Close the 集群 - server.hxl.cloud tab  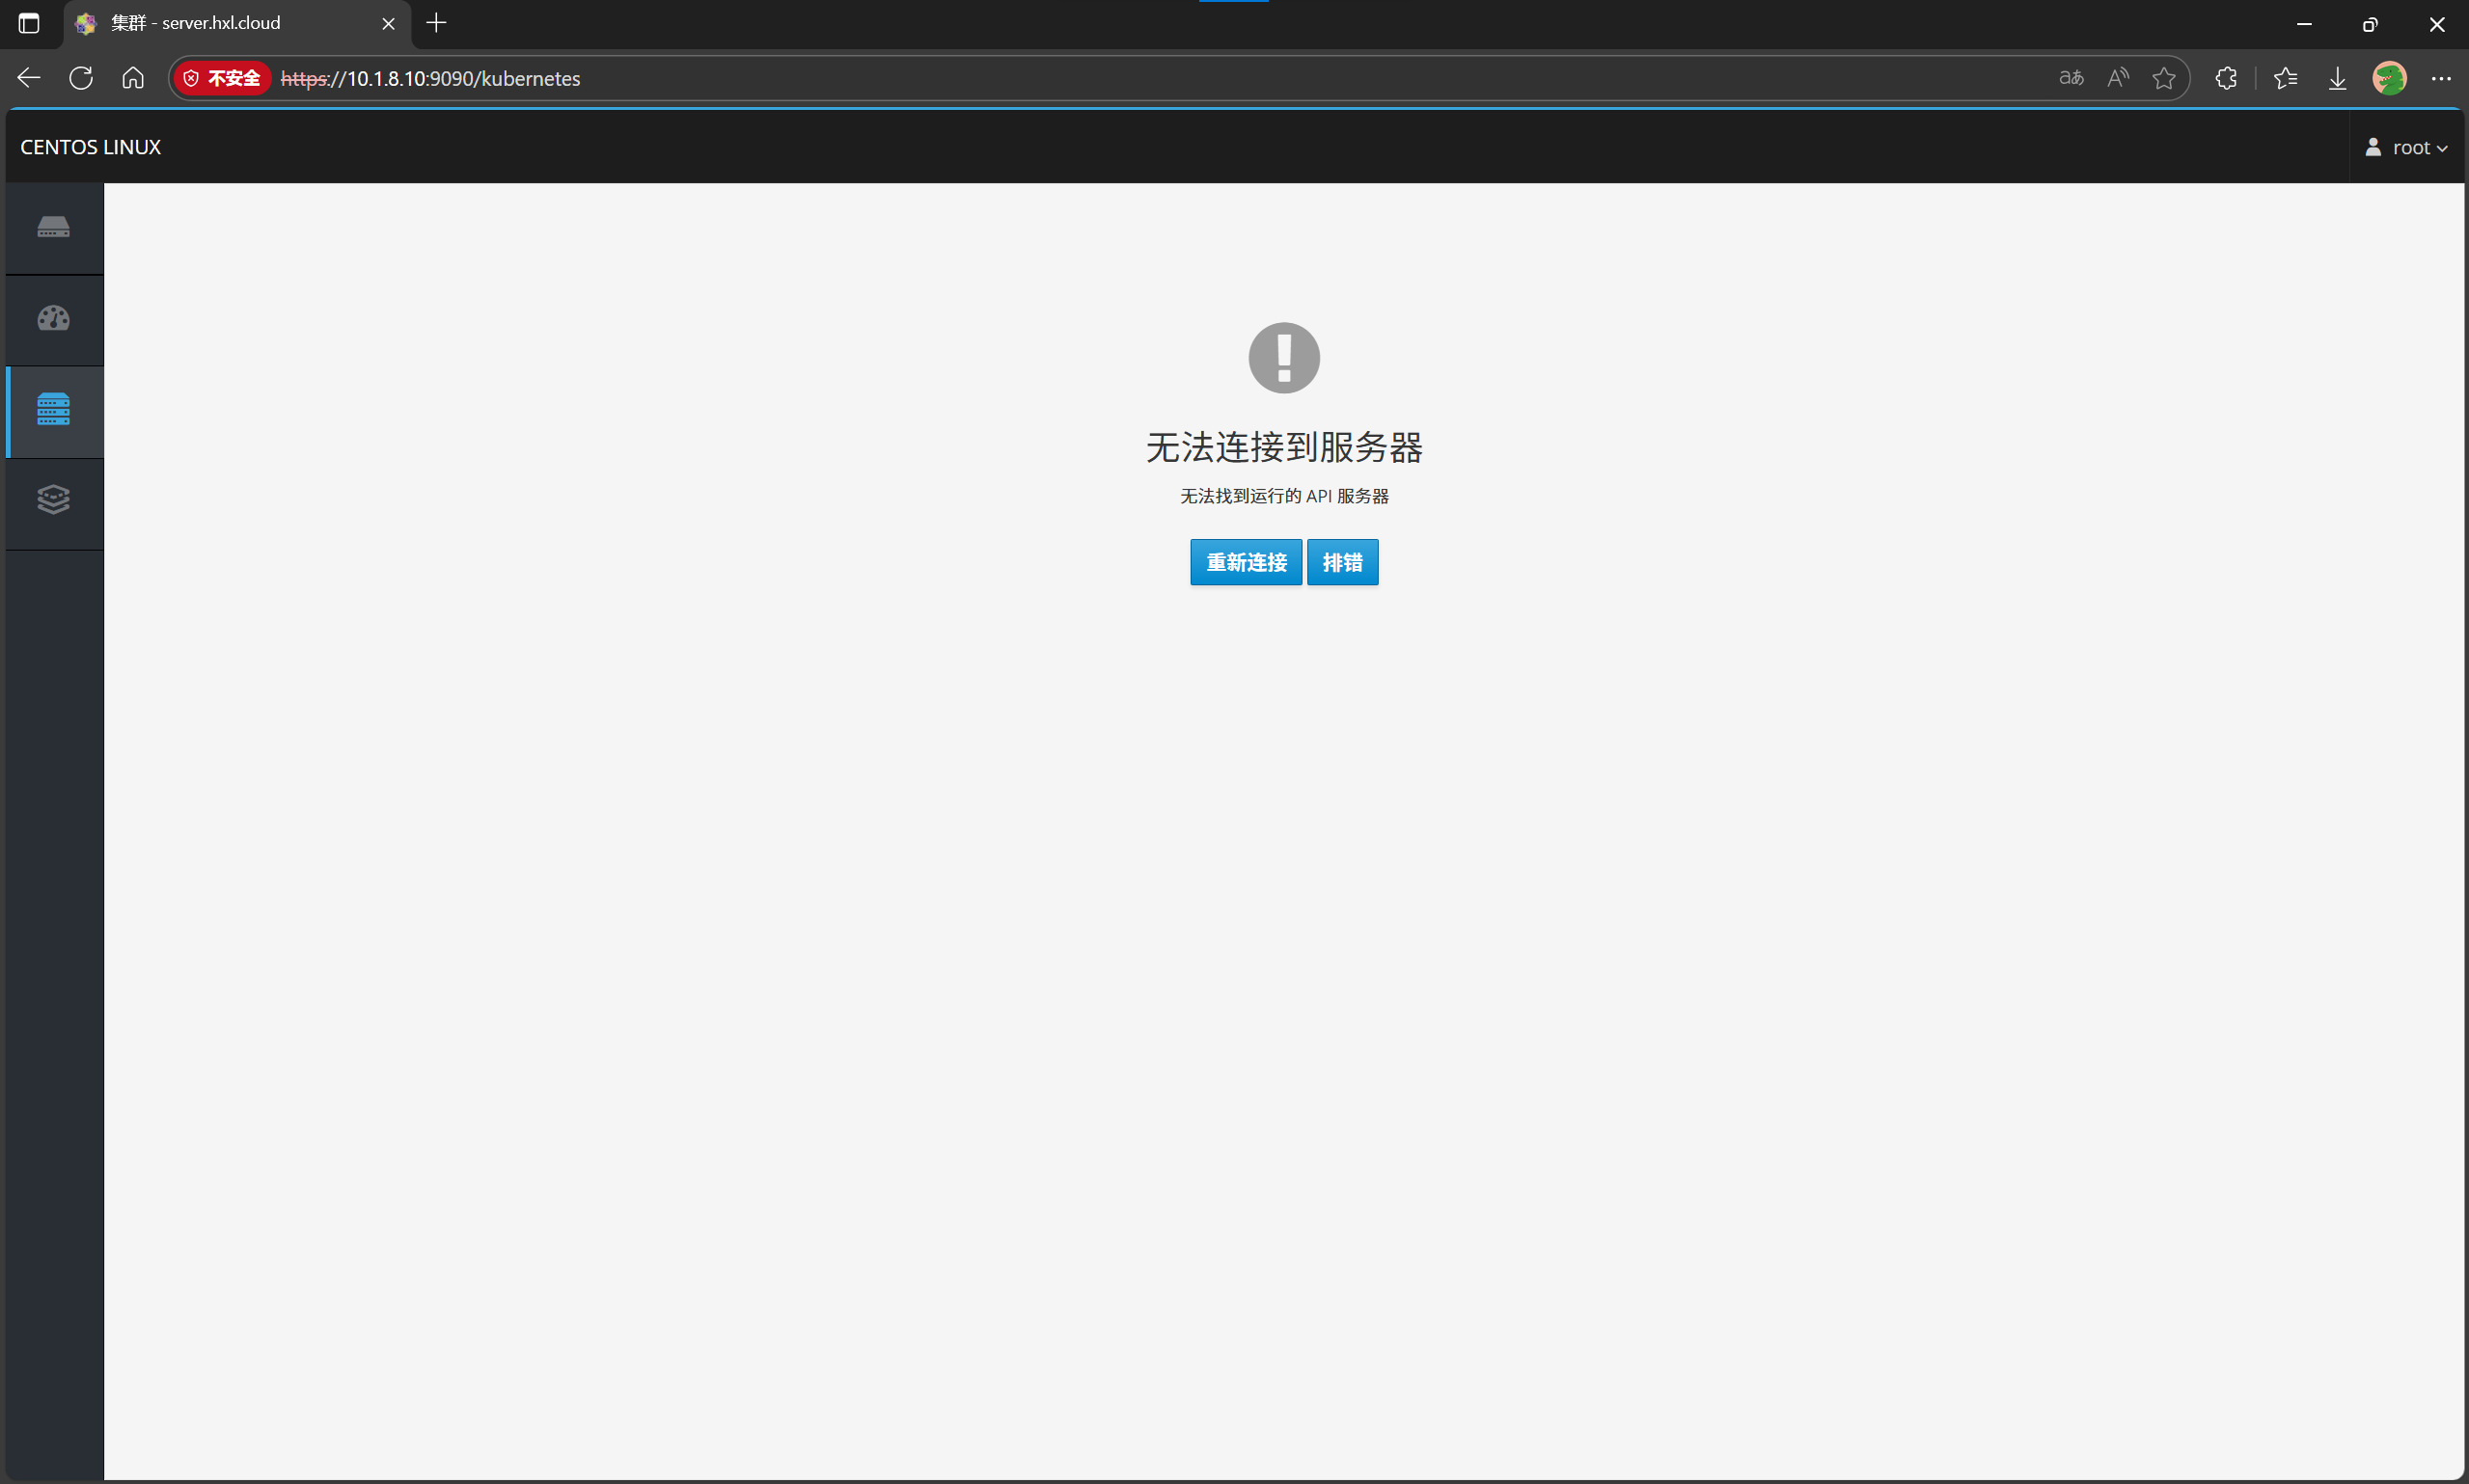coord(388,23)
